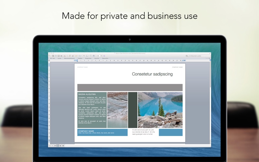Click the Redo arrow icon
The height and width of the screenshot is (162, 259).
tap(80, 56)
